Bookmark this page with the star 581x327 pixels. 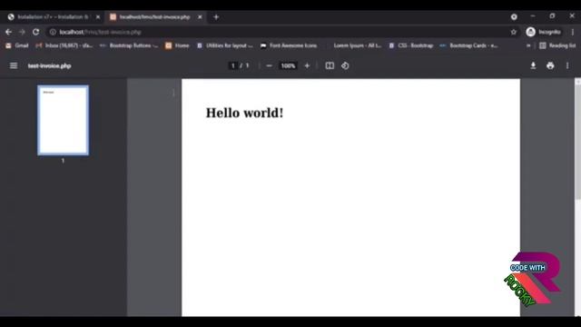click(514, 32)
